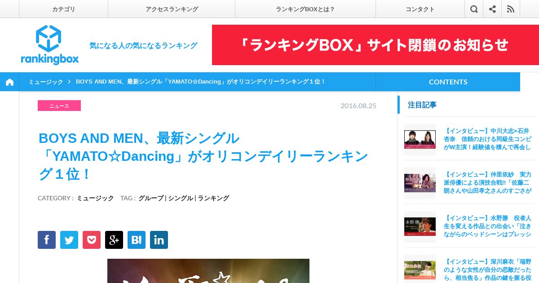The image size is (539, 283).
Task: Open ミュージック category link under title
Action: click(x=95, y=198)
